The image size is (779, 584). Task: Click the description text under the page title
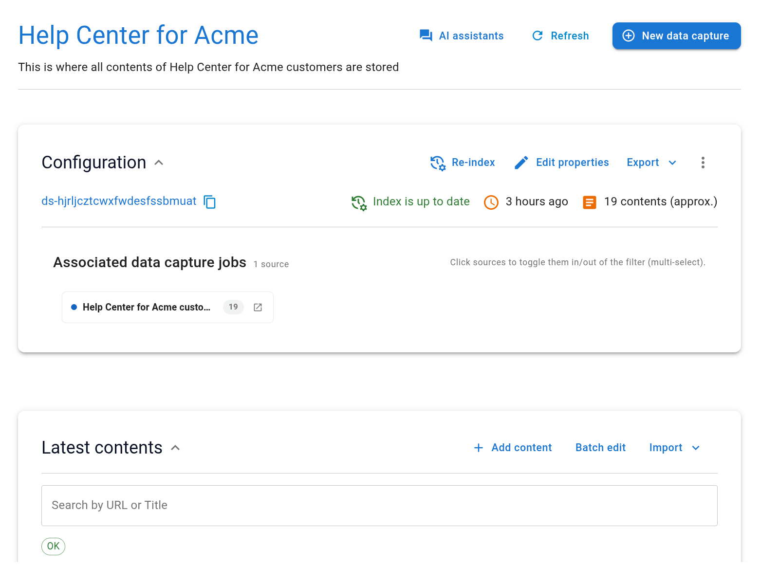coord(208,67)
